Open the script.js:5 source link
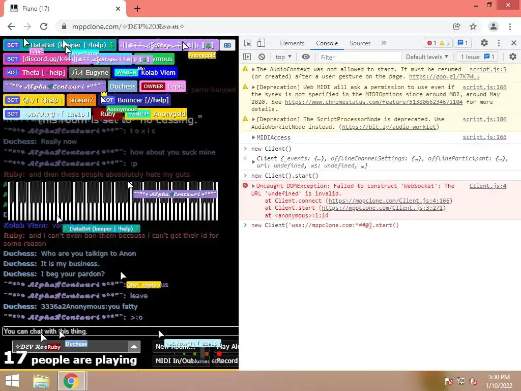Screen dimensions: 521x391 pos(488,69)
